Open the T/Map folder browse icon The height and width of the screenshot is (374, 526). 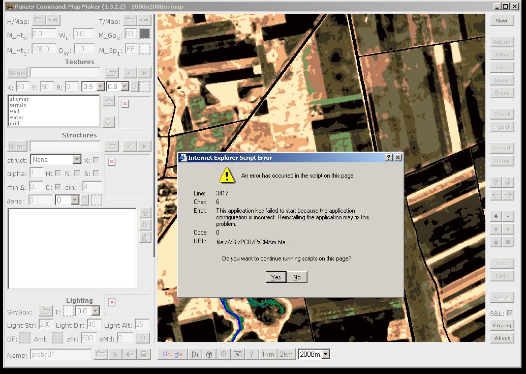click(x=130, y=21)
